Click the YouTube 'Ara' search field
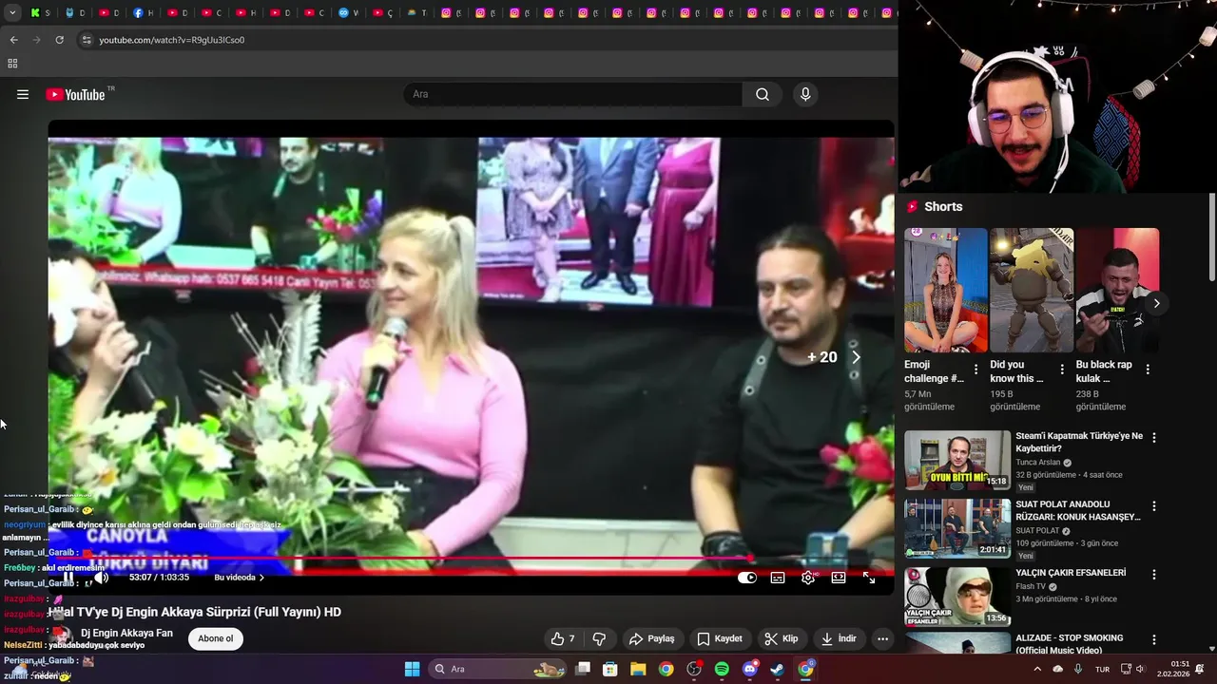Screen dimensions: 1217x684 (x=573, y=94)
